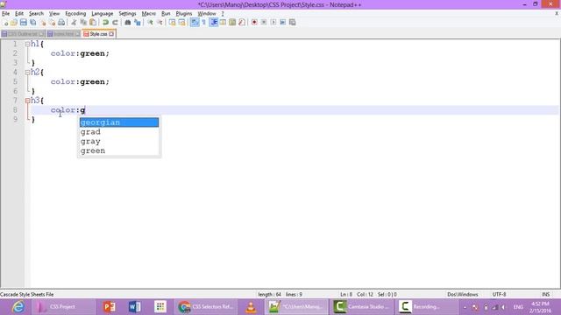Click the Zoom Out toolbar icon

[x=160, y=23]
